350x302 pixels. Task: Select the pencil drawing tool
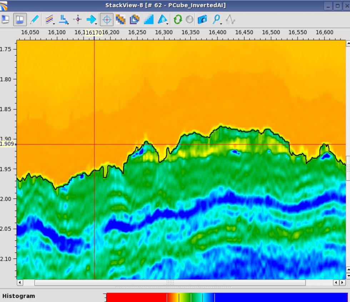point(34,19)
